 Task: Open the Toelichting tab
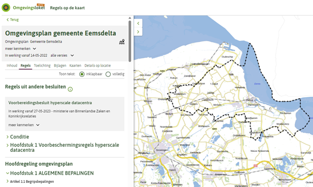click(x=42, y=66)
